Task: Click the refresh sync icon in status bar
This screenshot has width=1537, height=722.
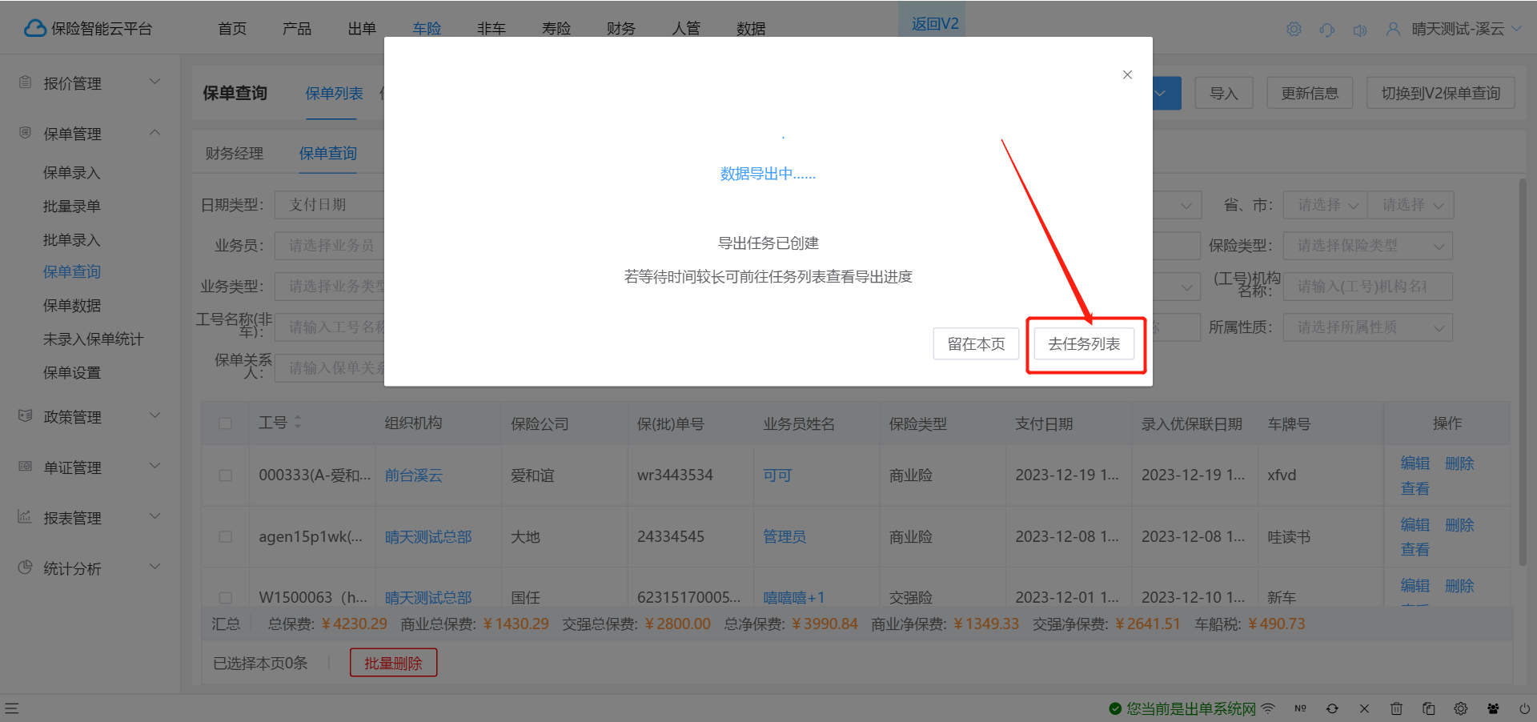Action: [1332, 708]
